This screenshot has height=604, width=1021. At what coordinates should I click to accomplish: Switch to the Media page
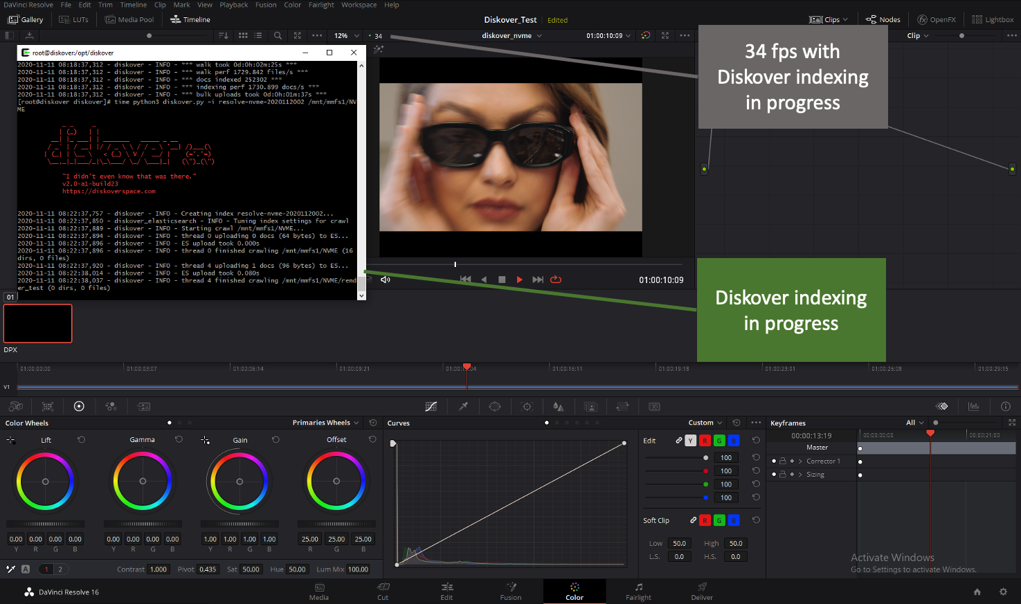click(319, 592)
